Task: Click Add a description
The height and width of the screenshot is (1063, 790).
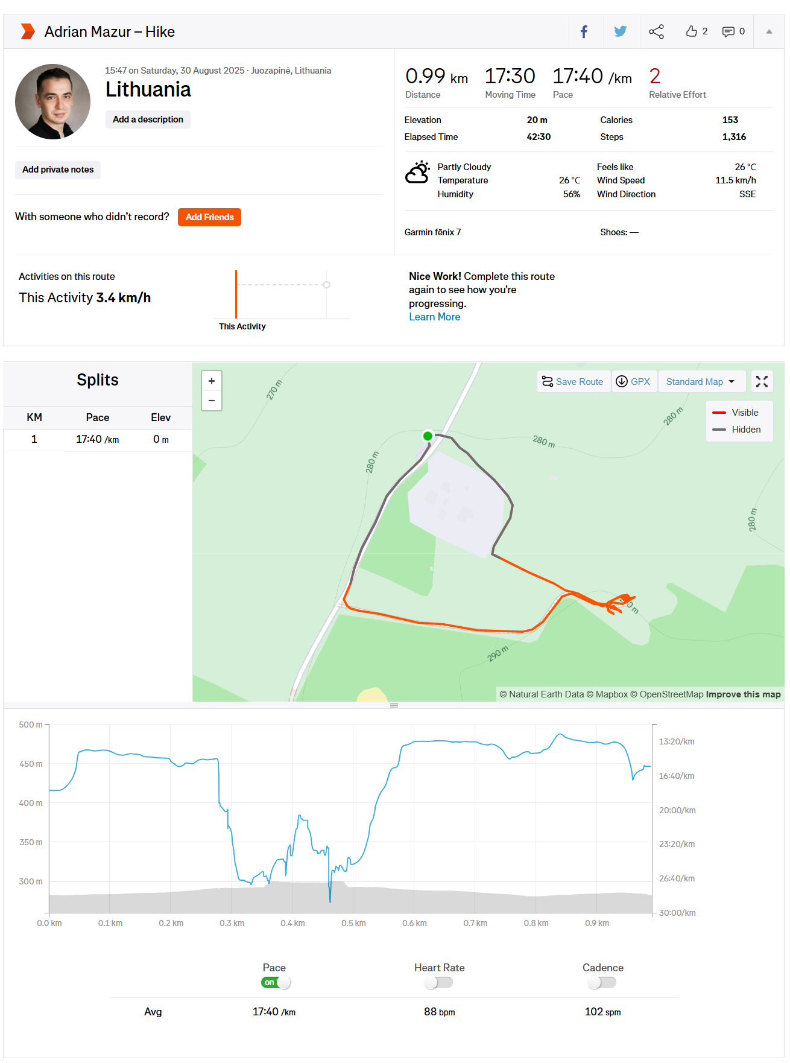Action: point(148,119)
